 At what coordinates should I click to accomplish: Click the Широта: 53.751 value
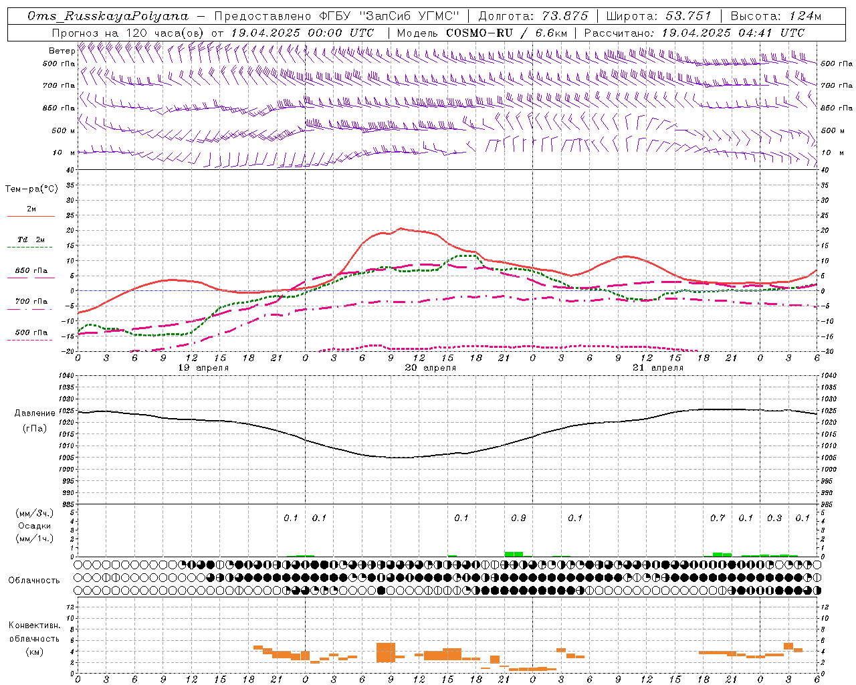click(659, 16)
